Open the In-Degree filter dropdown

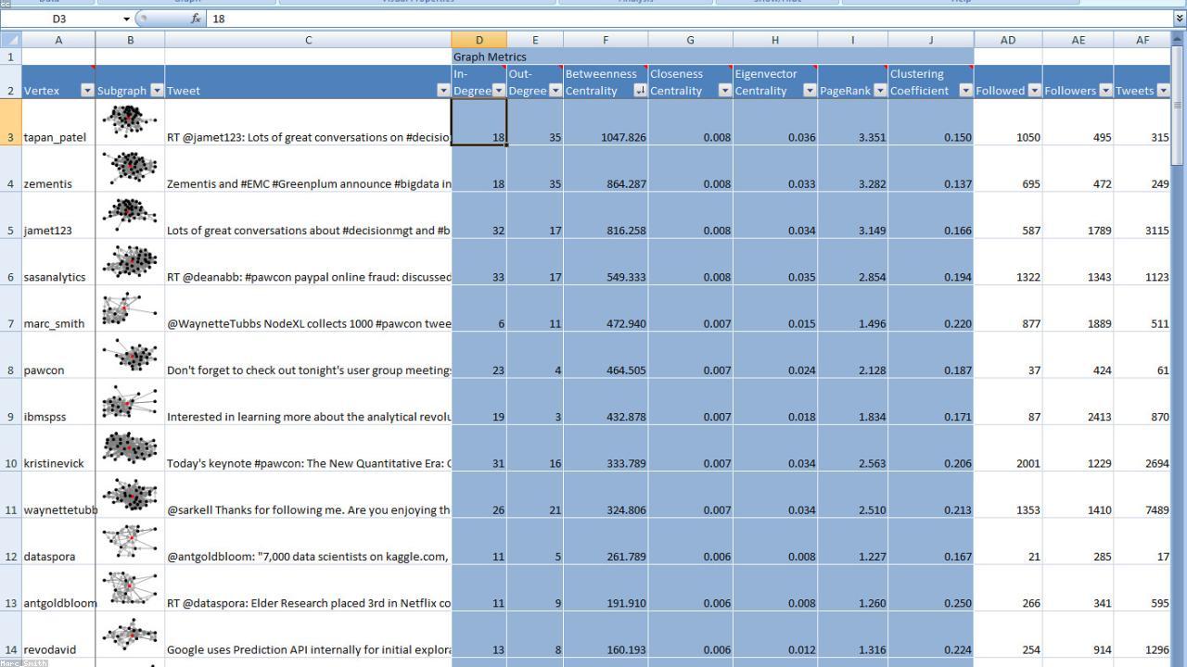(x=499, y=91)
